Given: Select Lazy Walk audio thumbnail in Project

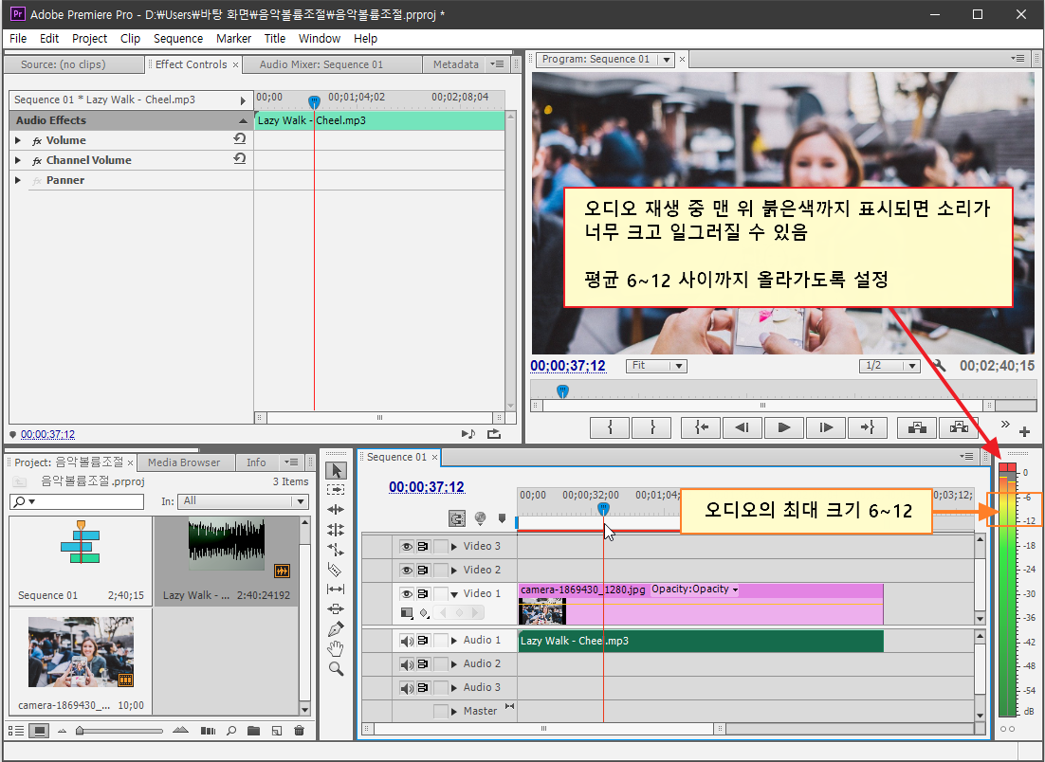Looking at the screenshot, I should tap(227, 545).
